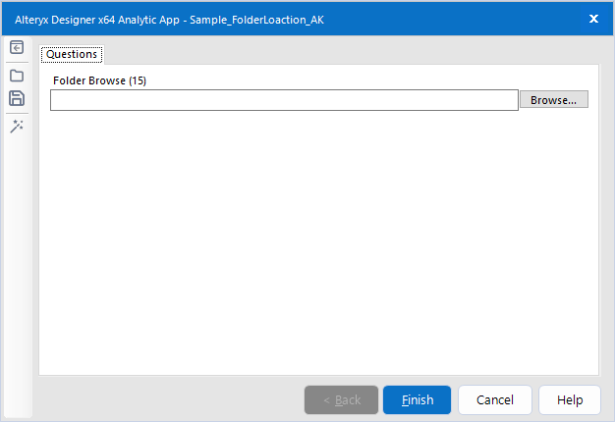Select the topmost icon in left sidebar
This screenshot has height=422, width=615.
click(16, 47)
